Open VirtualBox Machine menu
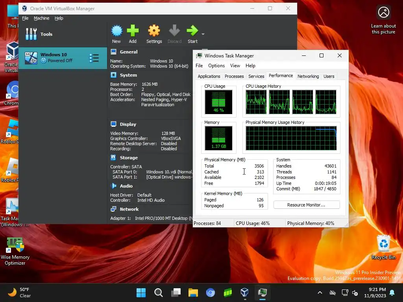The image size is (403, 302). click(41, 18)
